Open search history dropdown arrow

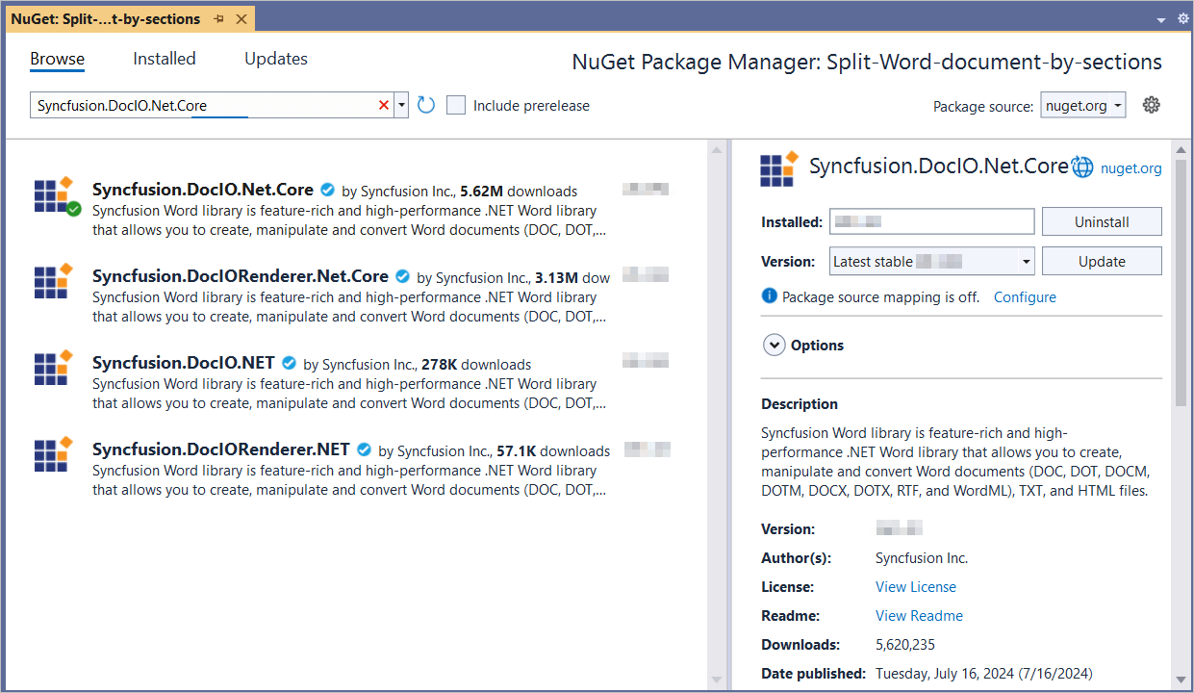coord(402,105)
